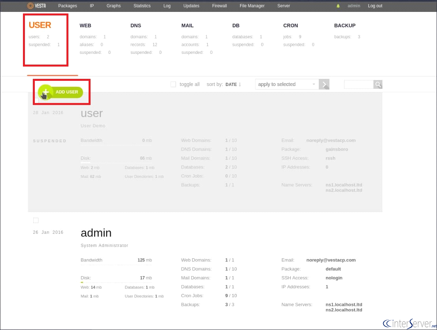The width and height of the screenshot is (437, 330).
Task: Click the ADD USER button label
Action: click(67, 92)
